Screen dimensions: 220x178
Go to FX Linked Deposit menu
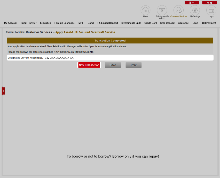click(107, 23)
